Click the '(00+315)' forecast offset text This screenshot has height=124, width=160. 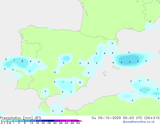[x=152, y=118]
